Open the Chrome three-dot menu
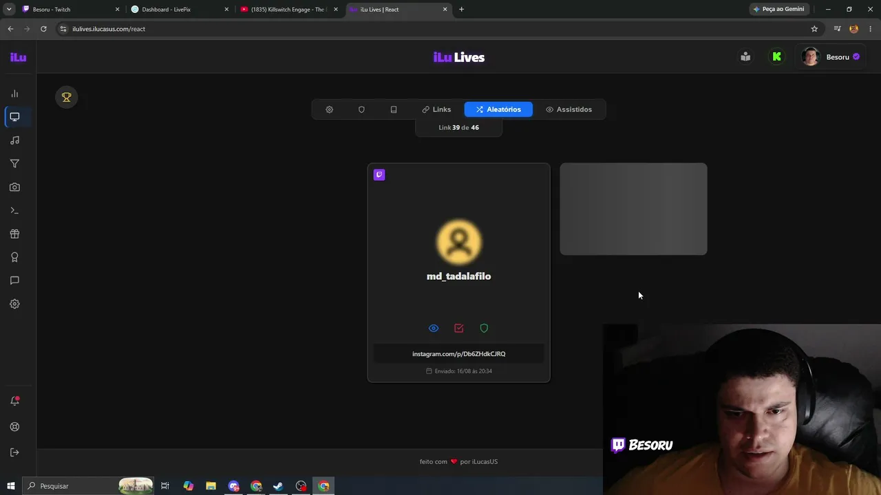 (x=871, y=29)
